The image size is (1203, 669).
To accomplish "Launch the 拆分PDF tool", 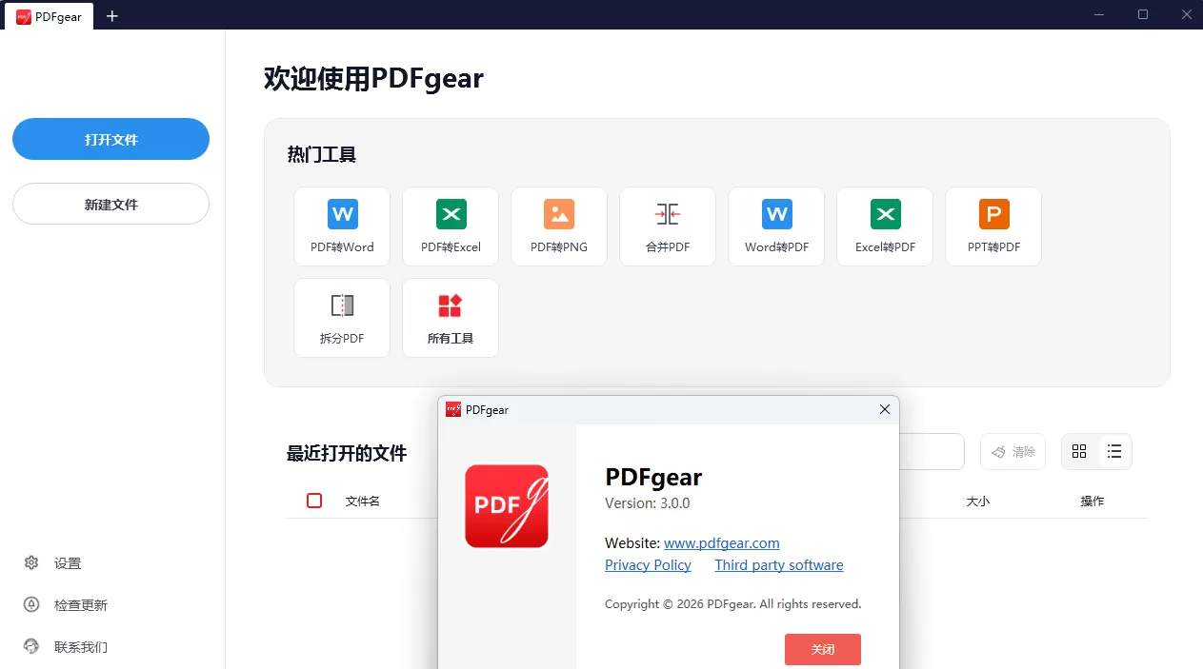I will coord(342,318).
